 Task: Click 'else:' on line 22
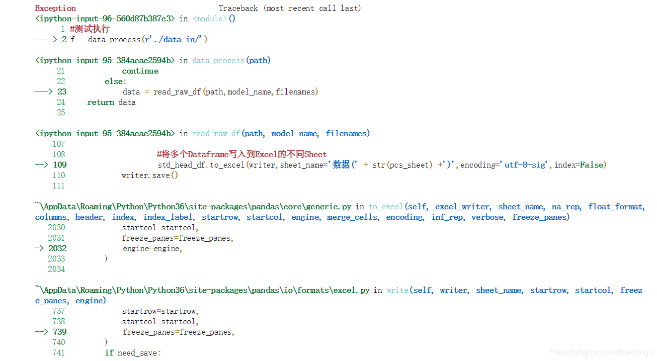[115, 81]
